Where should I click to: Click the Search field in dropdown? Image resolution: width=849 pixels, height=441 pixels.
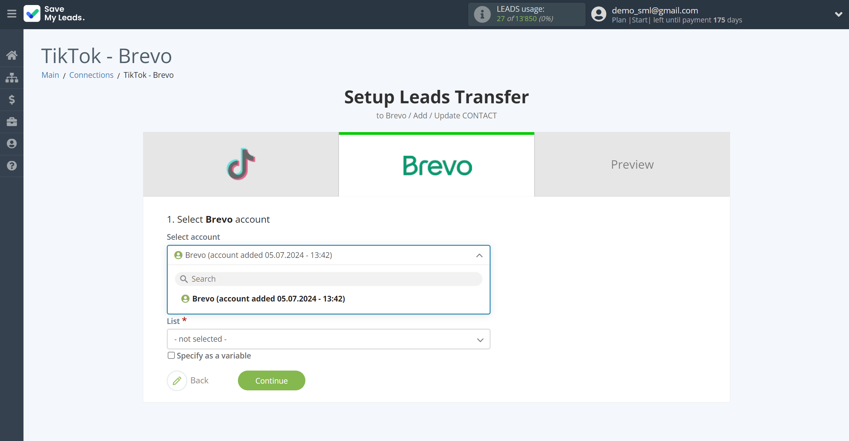329,279
